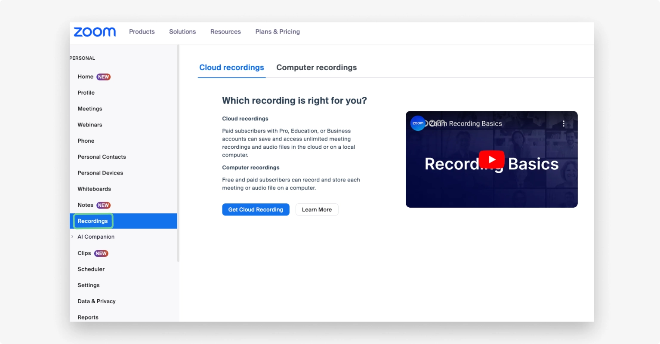Open Scheduler in the sidebar

coord(91,269)
